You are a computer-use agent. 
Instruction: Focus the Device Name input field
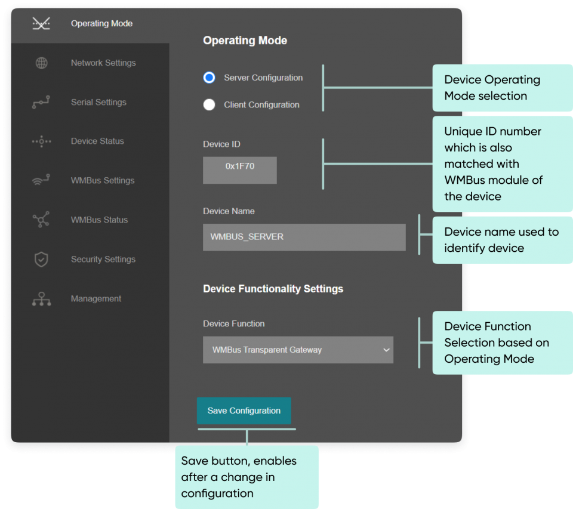click(x=304, y=237)
